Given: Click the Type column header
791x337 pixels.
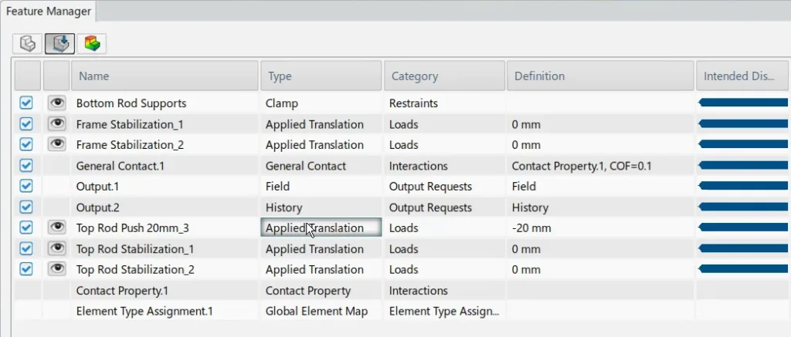Looking at the screenshot, I should (321, 76).
